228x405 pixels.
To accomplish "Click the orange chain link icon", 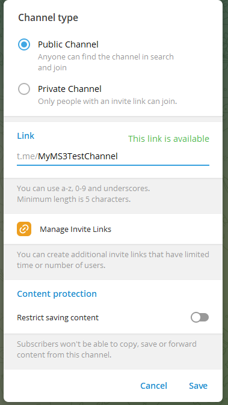I will point(24,229).
